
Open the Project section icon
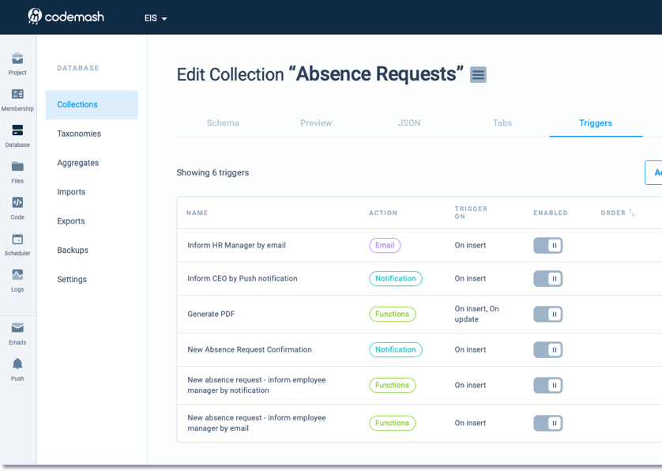pos(17,64)
